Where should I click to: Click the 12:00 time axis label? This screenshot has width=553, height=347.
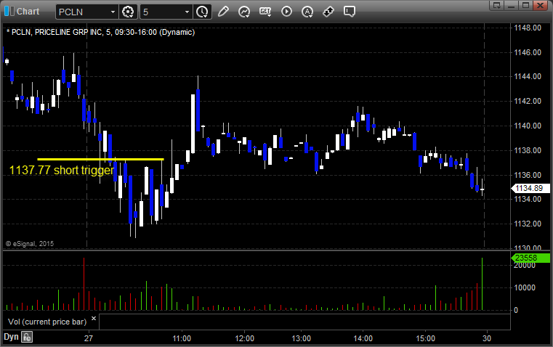coord(244,338)
